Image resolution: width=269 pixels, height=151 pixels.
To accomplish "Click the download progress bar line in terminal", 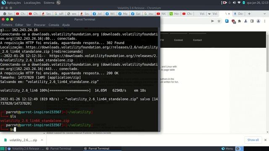I will (x=73, y=91).
